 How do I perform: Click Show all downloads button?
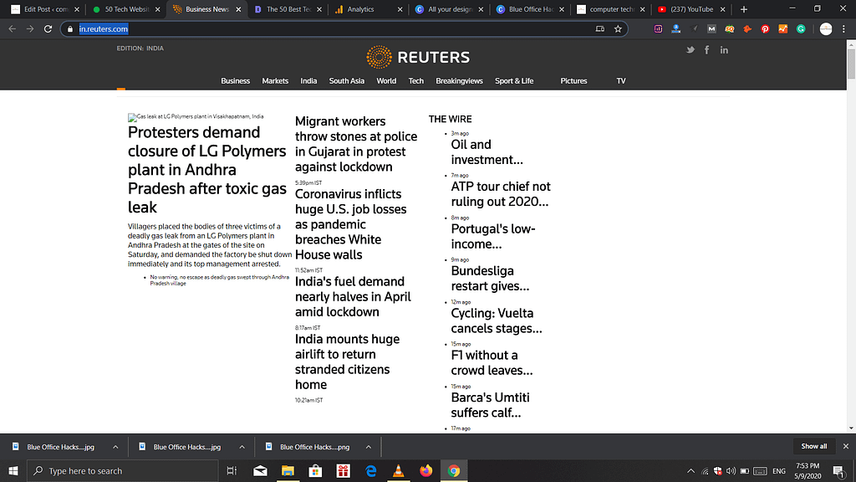pos(814,447)
